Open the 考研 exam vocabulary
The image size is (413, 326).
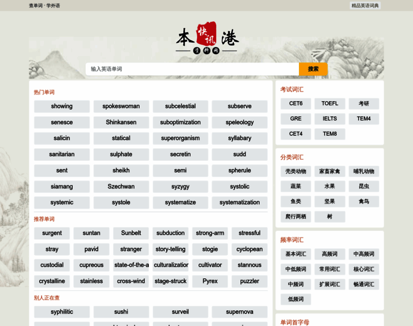point(364,104)
